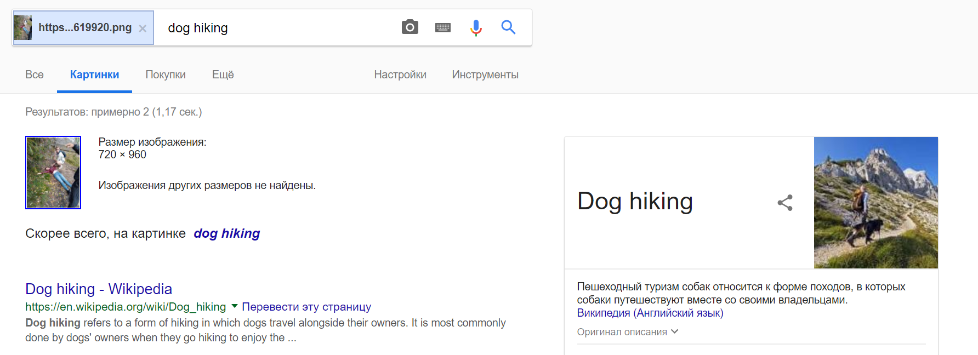Screen dimensions: 978x355
Task: Share the Dog hiking knowledge panel
Action: [785, 203]
